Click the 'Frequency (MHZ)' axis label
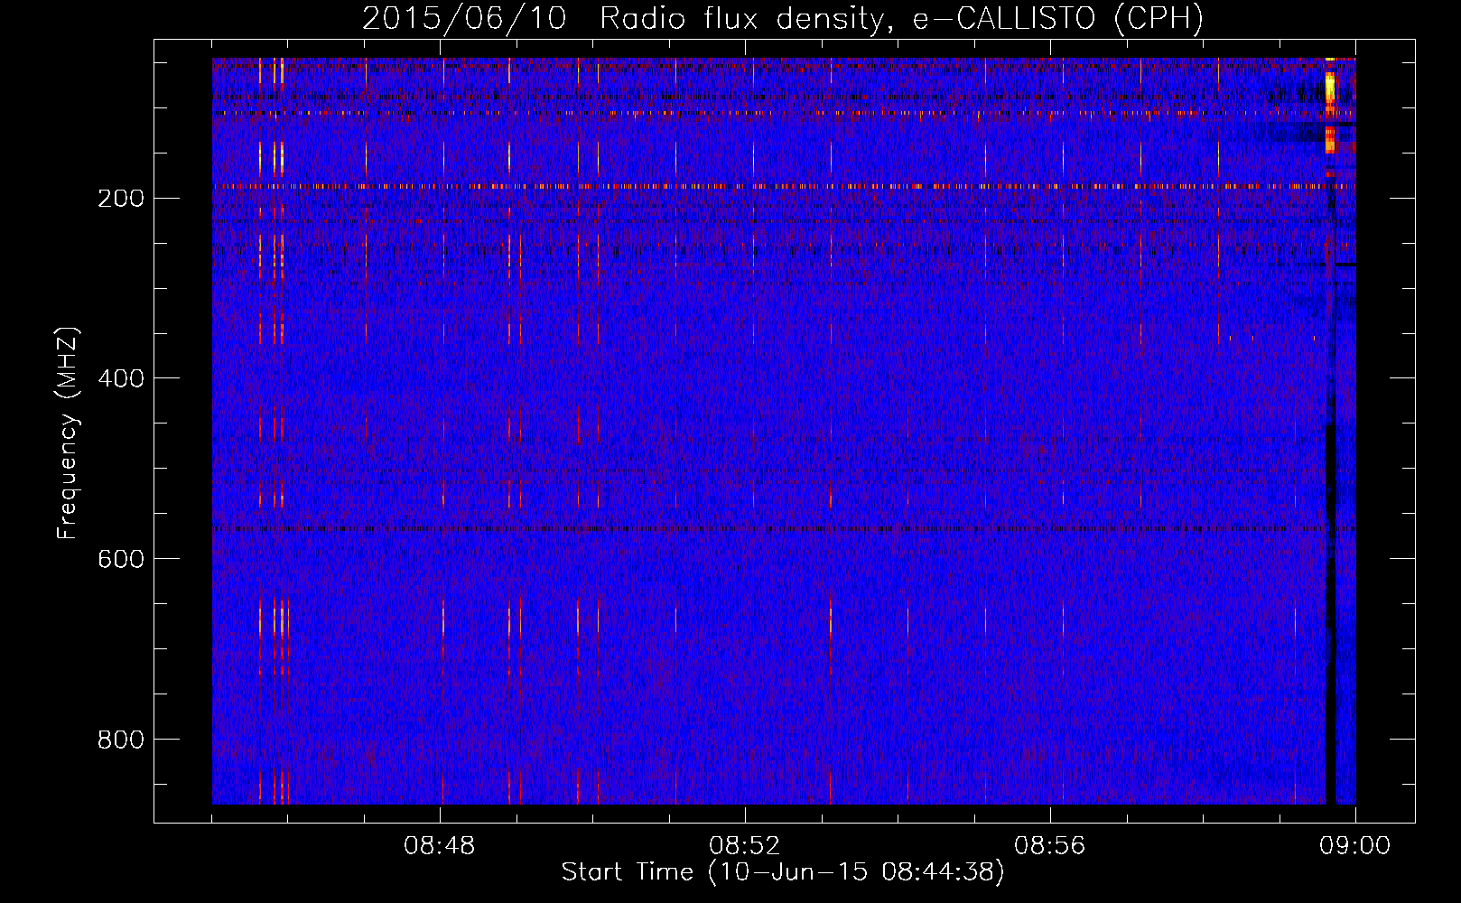 point(68,433)
